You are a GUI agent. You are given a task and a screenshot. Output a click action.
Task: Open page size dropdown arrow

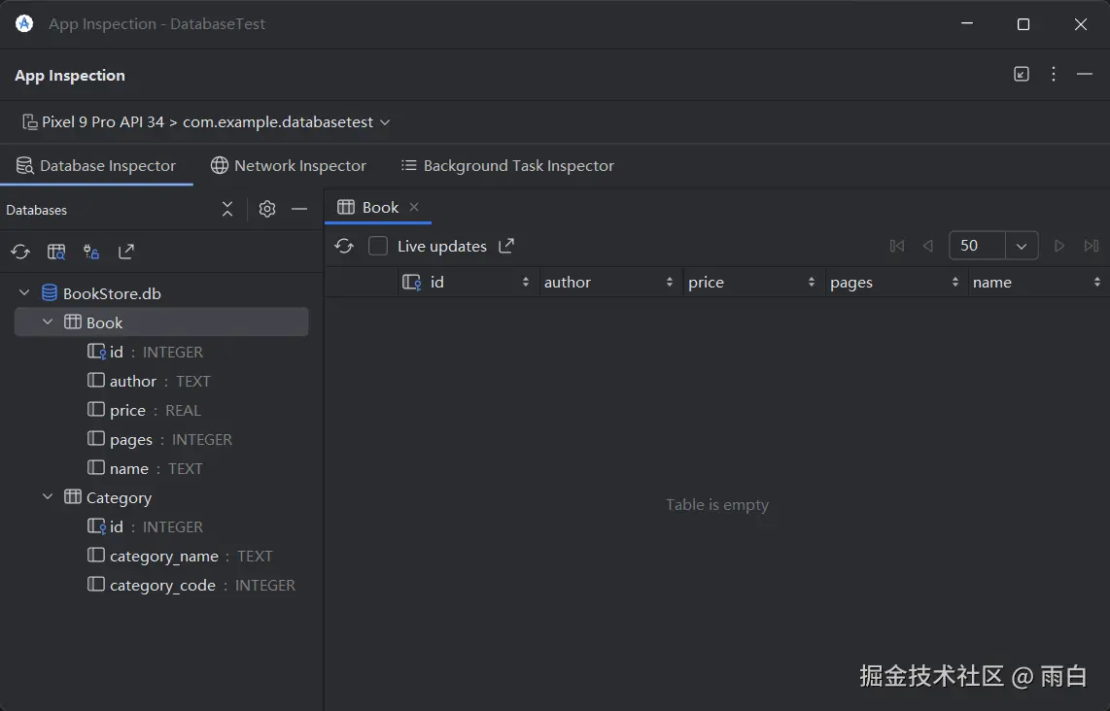(x=1022, y=246)
